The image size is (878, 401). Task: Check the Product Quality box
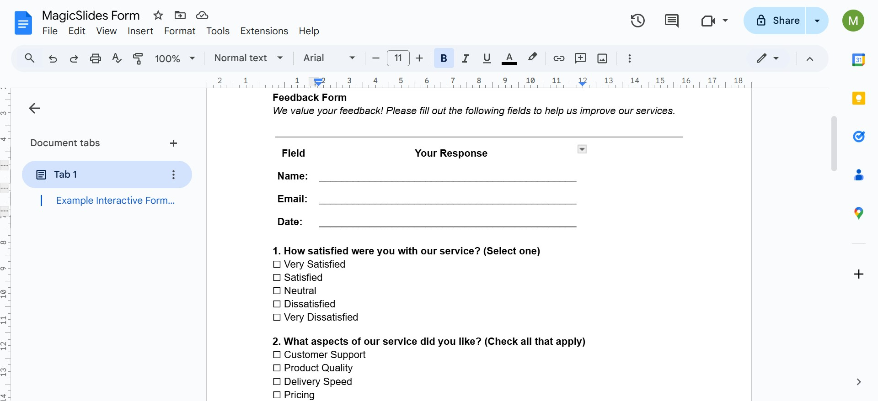tap(277, 368)
